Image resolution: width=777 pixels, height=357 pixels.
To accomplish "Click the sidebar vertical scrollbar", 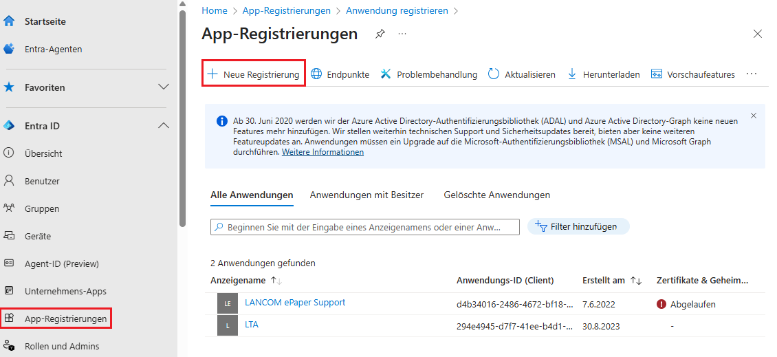I will 182,117.
